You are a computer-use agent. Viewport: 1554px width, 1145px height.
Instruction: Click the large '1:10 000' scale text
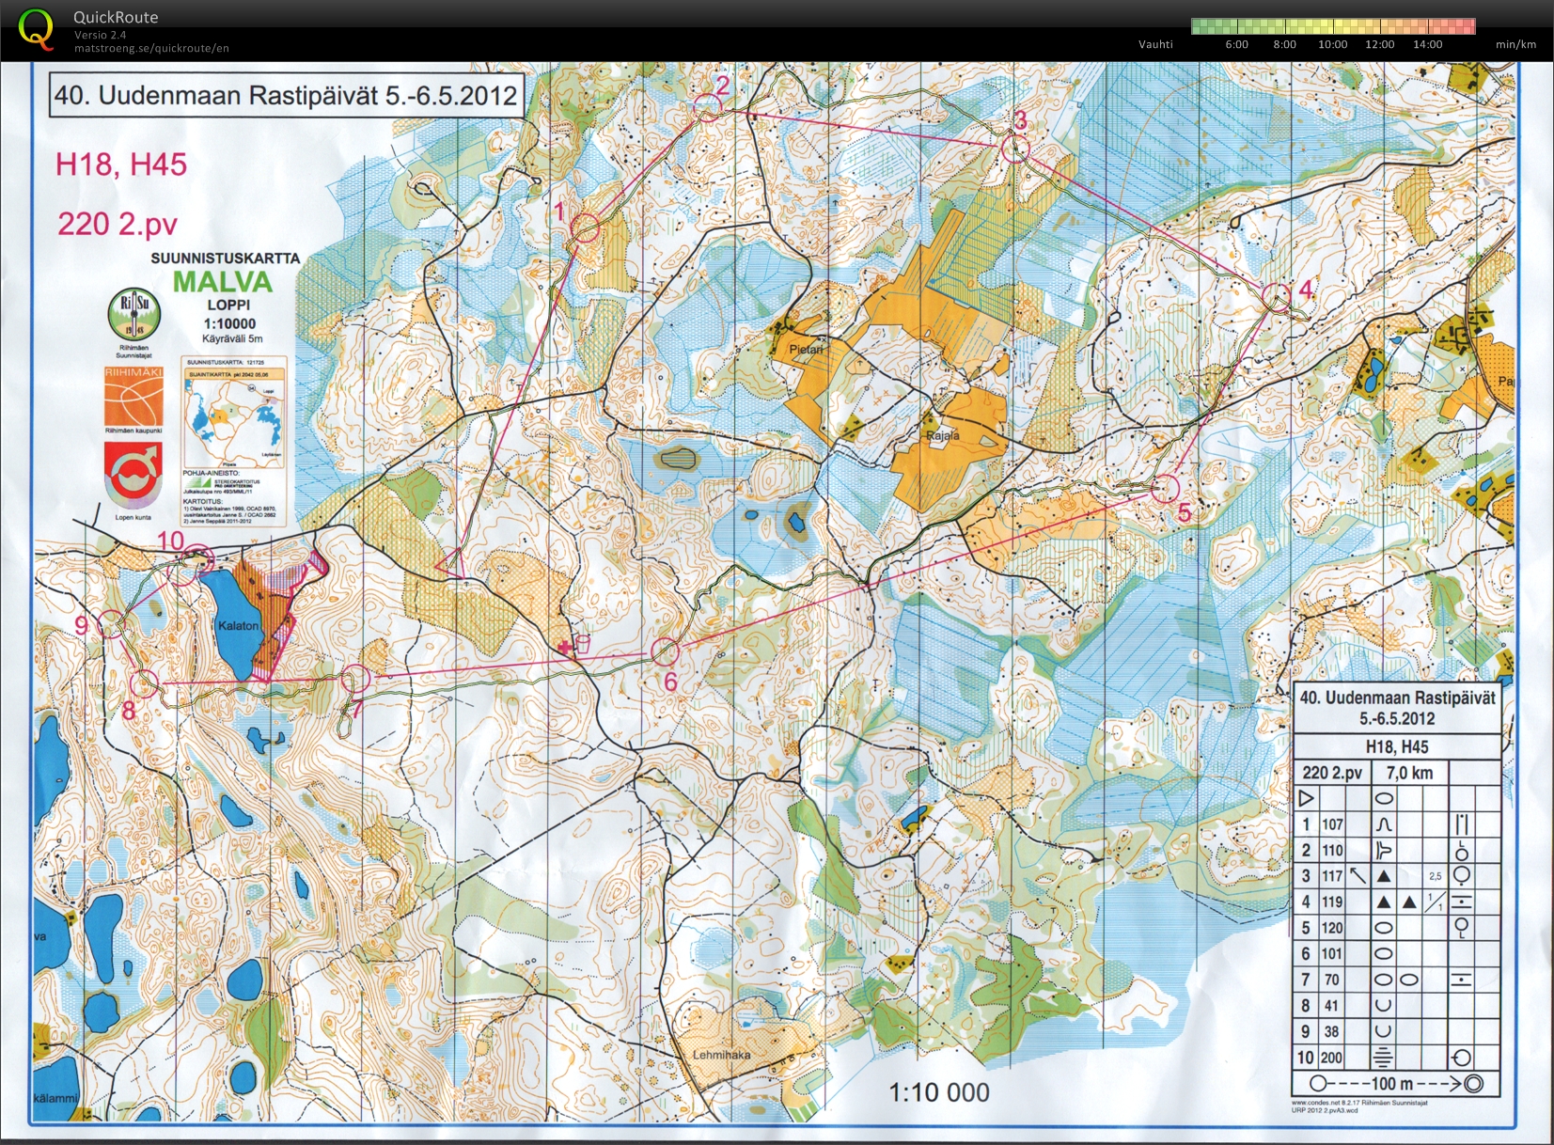(939, 1092)
